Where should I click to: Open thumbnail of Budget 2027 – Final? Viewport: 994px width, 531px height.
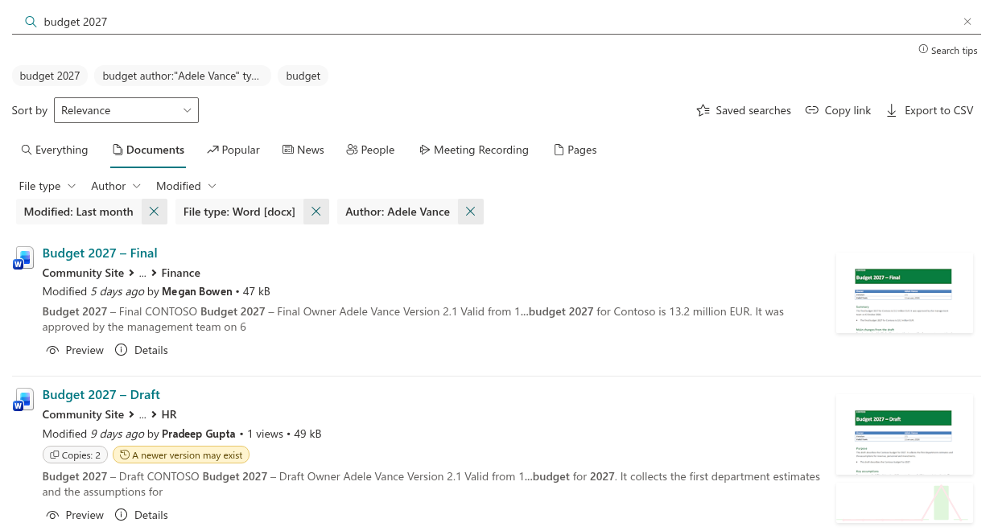click(905, 293)
